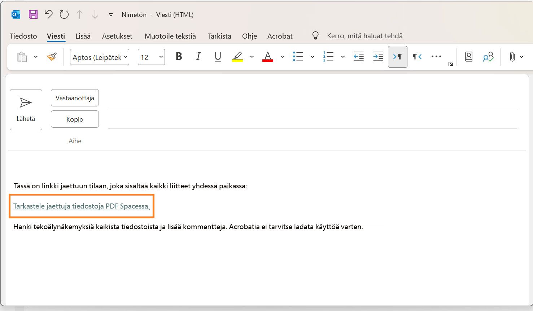Decrease paragraph indent
The width and height of the screenshot is (533, 311).
click(x=359, y=57)
